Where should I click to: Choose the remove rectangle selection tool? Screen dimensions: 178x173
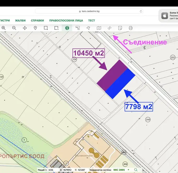[x=56, y=28]
